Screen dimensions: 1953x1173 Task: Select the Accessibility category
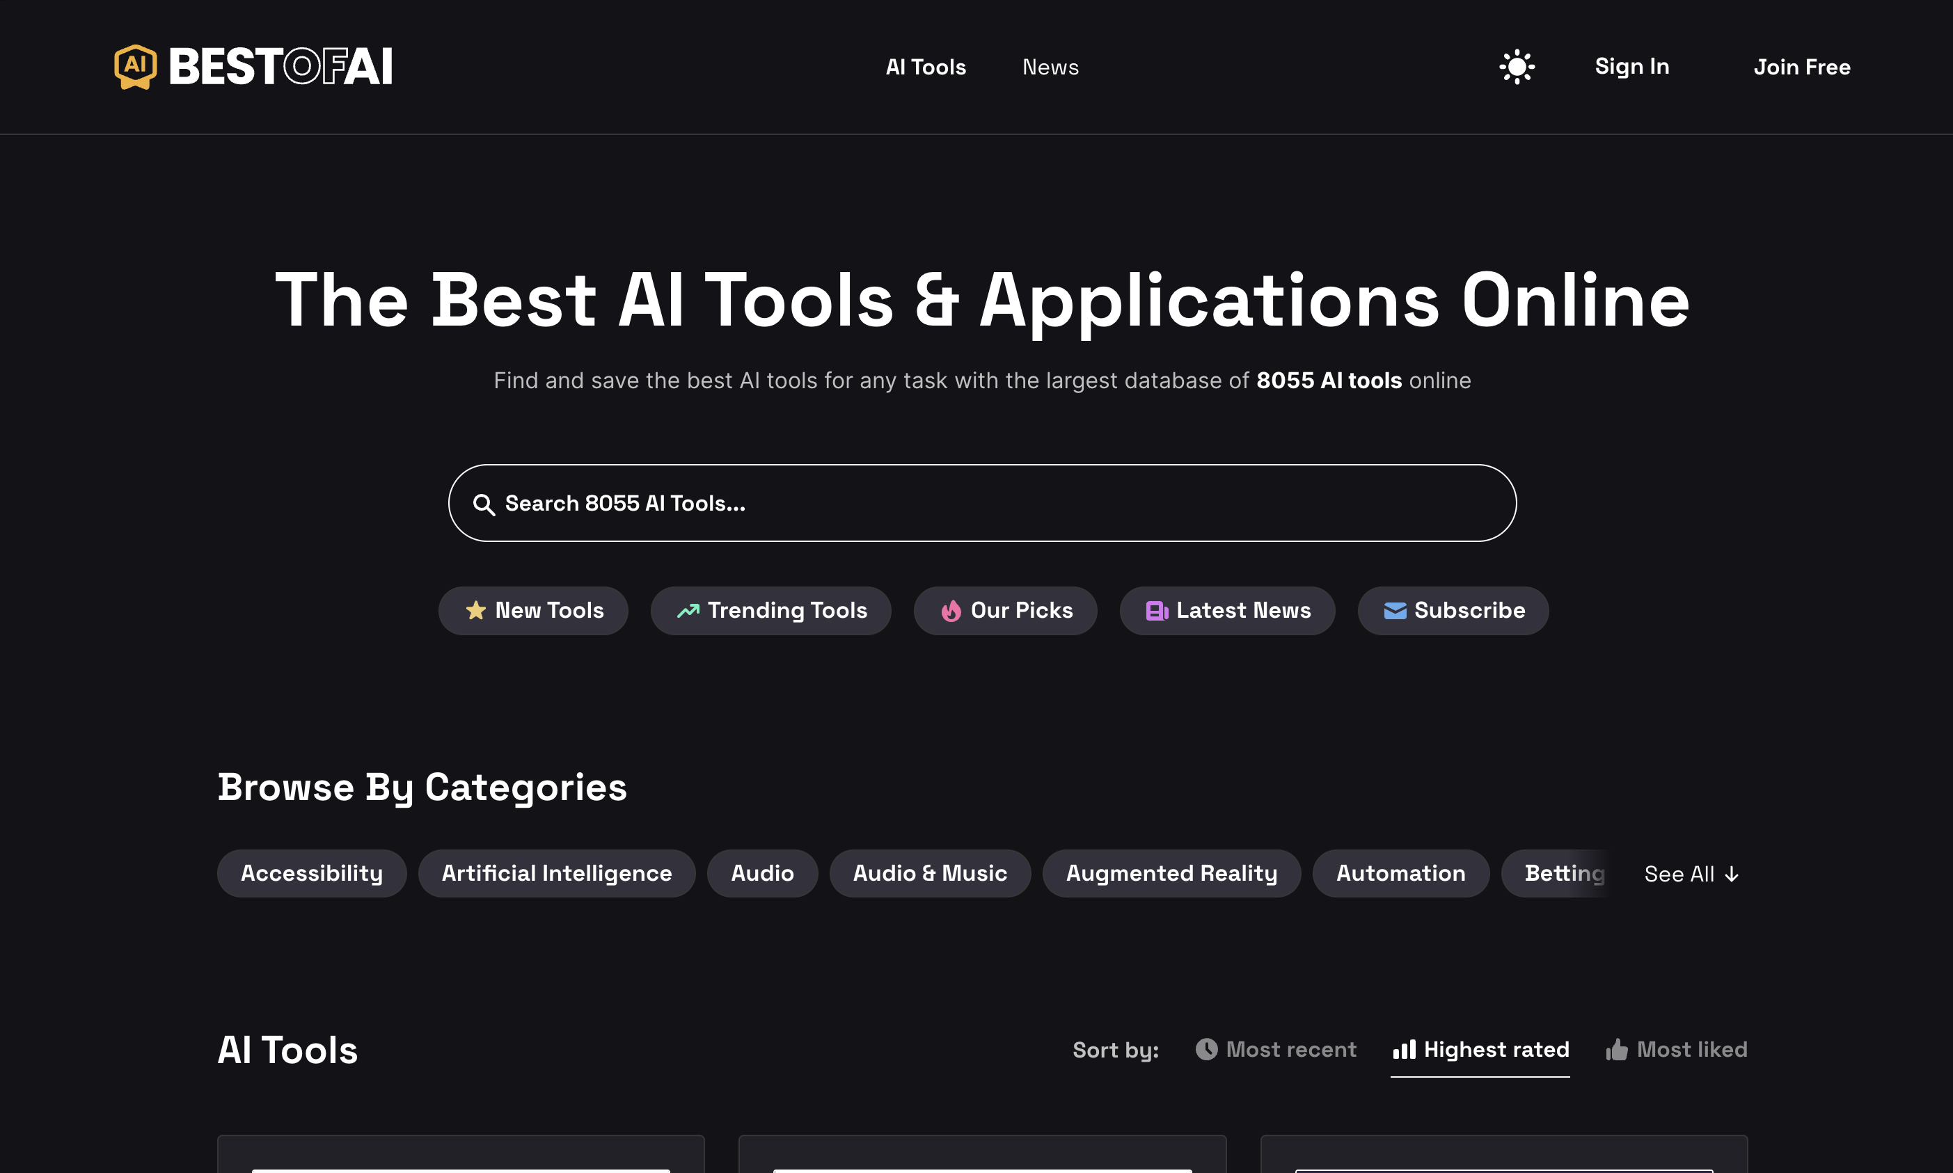coord(312,873)
